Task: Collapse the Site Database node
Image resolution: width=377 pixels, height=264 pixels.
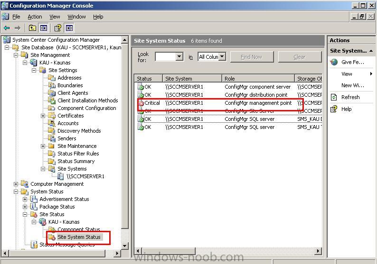Action: (7, 47)
